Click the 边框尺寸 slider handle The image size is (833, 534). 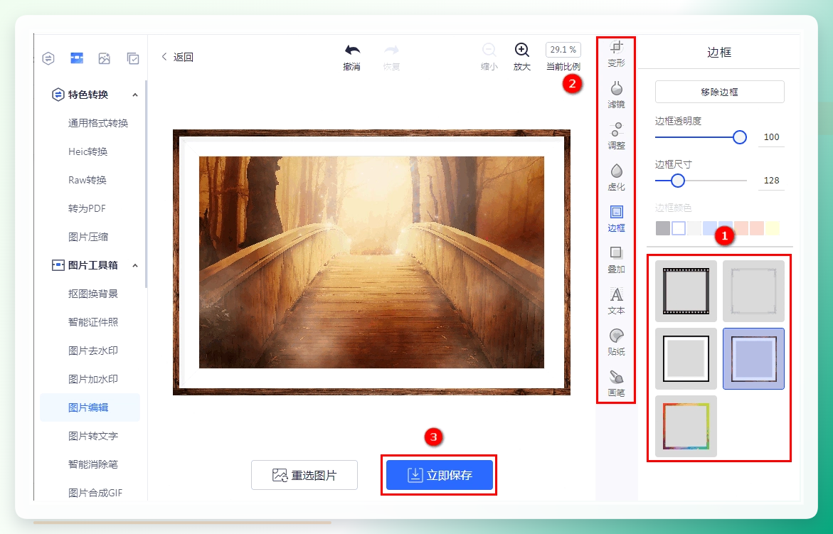pyautogui.click(x=677, y=181)
